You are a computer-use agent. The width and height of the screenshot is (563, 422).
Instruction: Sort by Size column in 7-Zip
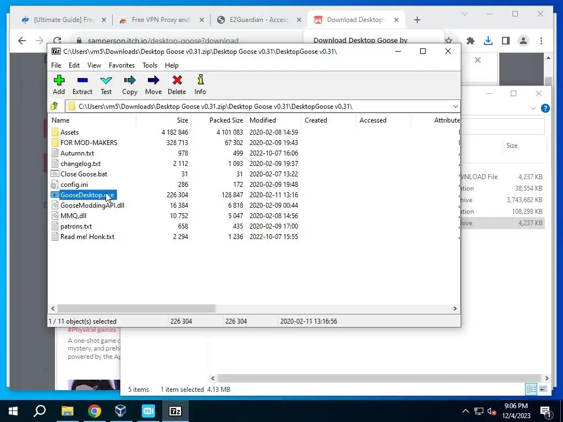pyautogui.click(x=163, y=120)
